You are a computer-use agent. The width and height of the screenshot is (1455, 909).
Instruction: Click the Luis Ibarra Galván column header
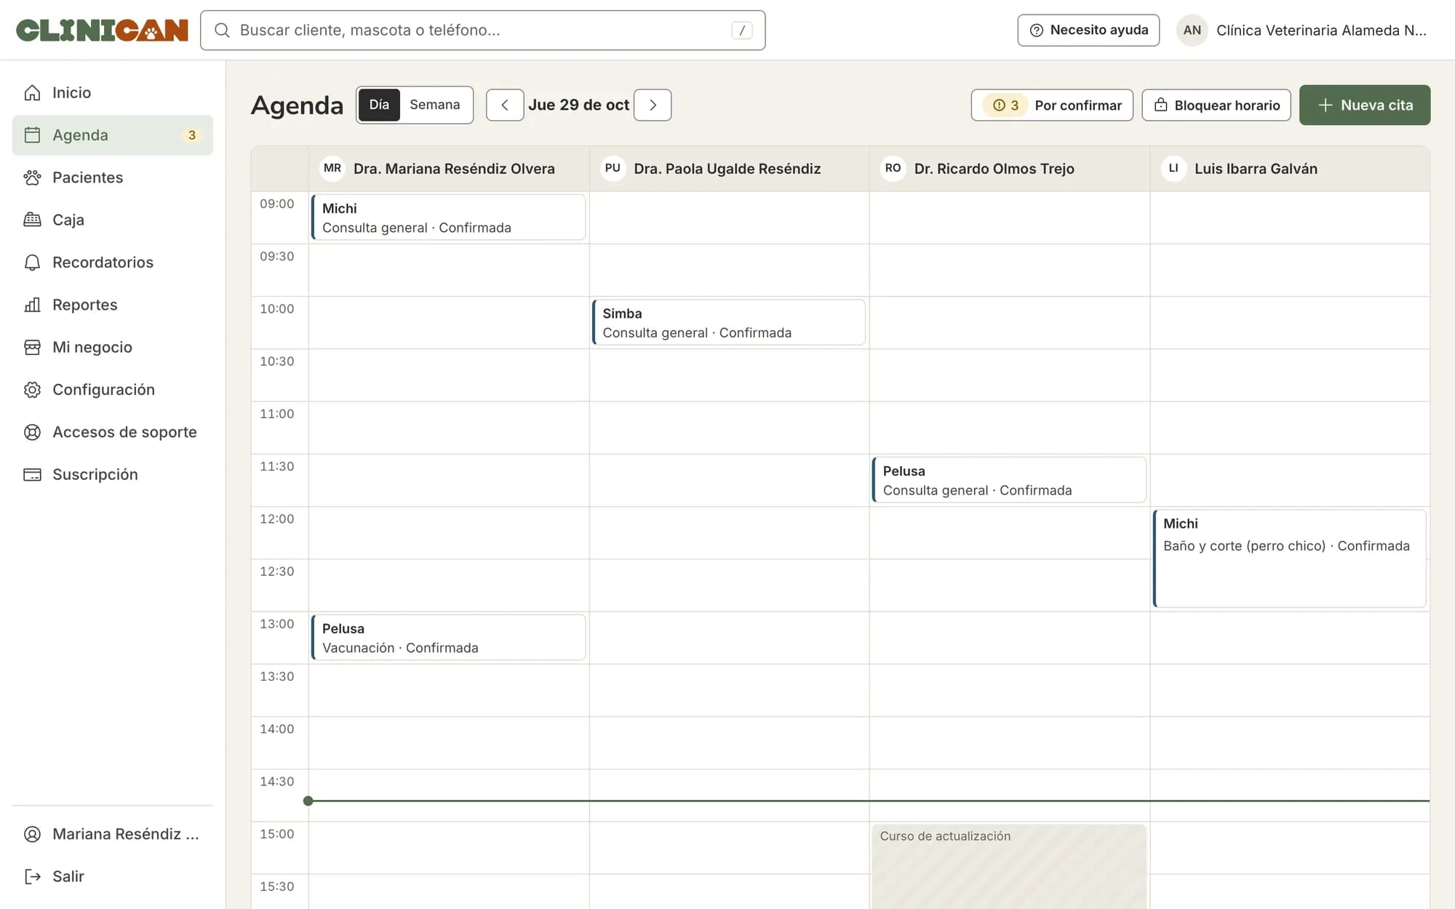1289,169
